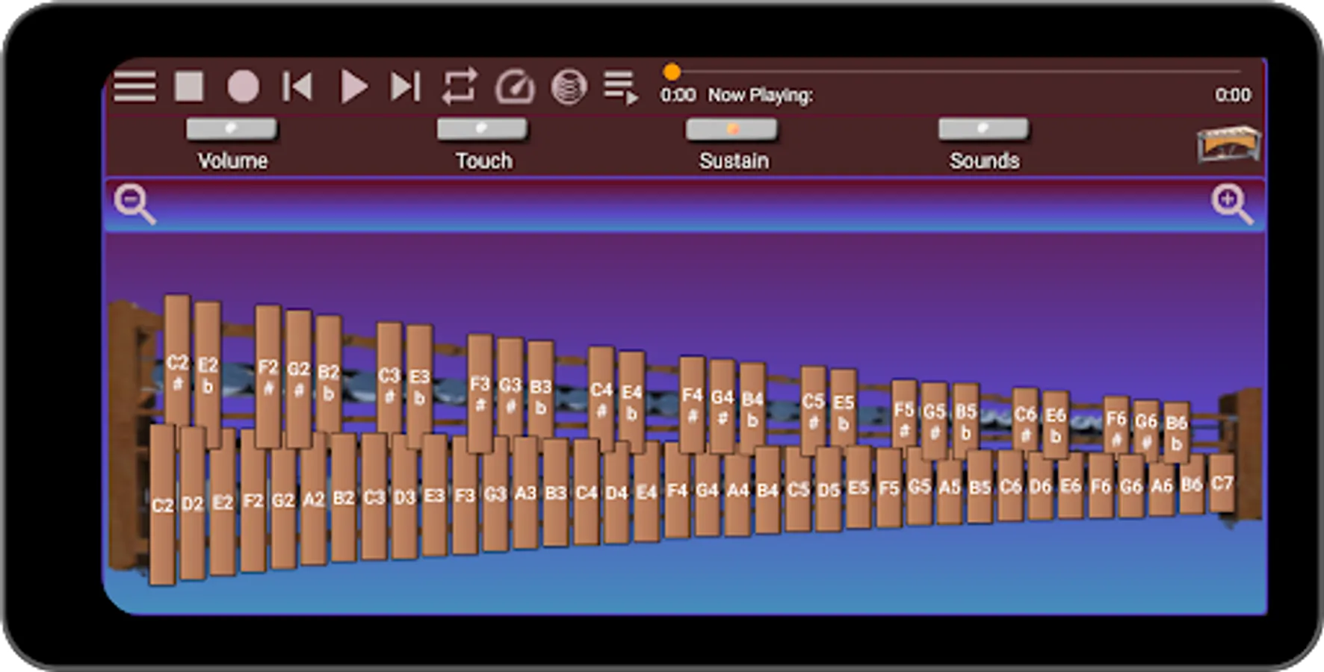The height and width of the screenshot is (672, 1324).
Task: Adjust the Volume slider
Action: tap(232, 128)
